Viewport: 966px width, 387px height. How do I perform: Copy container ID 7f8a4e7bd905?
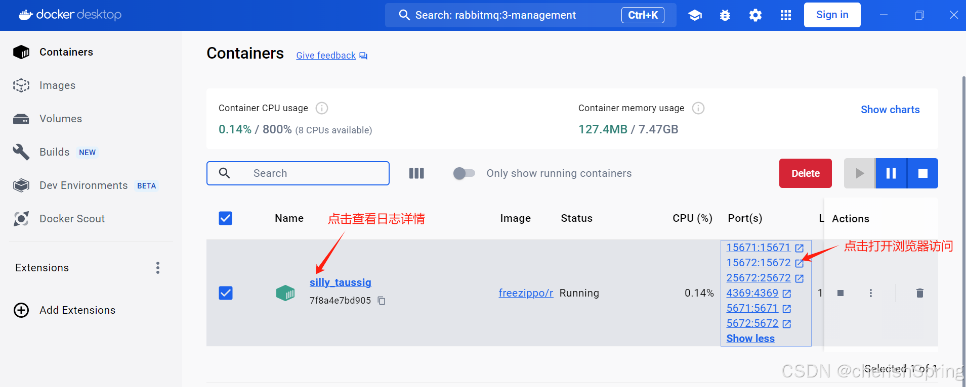(x=382, y=301)
